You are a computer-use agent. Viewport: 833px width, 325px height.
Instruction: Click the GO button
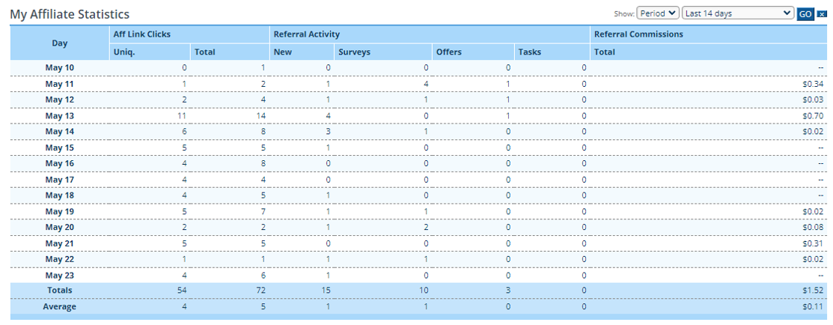click(805, 14)
